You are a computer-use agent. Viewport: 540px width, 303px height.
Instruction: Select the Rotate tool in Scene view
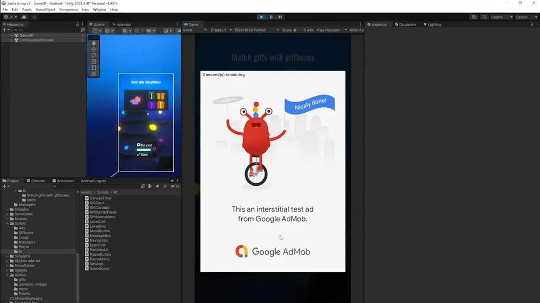(x=94, y=55)
